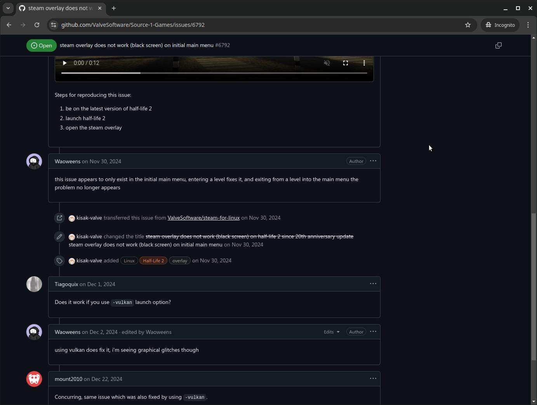Select the steam overlay GitHub tab

point(60,8)
